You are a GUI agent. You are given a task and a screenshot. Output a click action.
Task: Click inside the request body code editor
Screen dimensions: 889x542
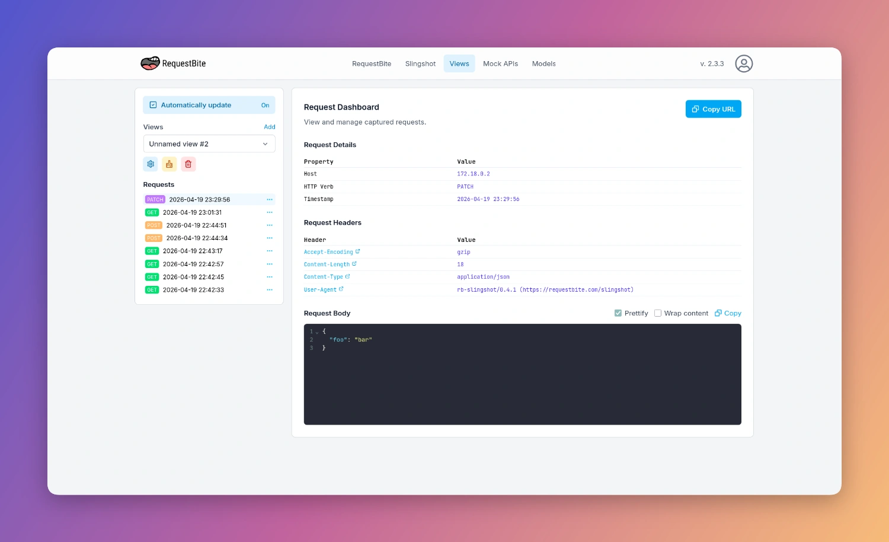coord(523,374)
